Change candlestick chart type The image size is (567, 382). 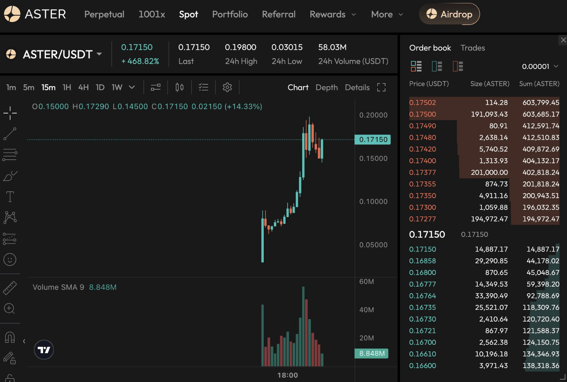coord(179,87)
